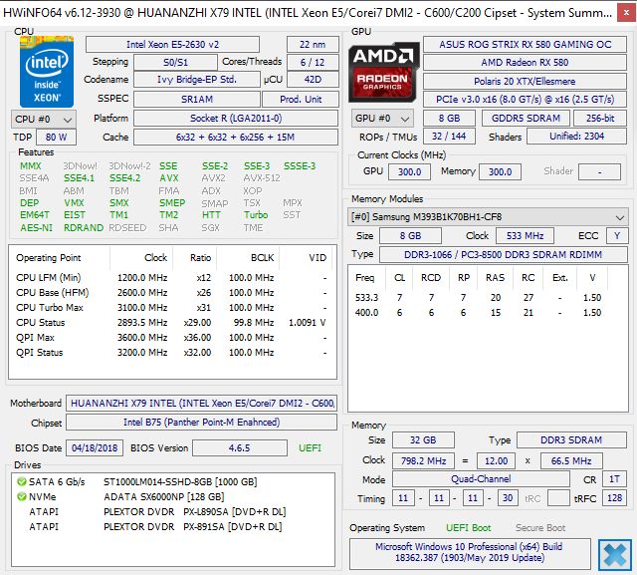Click the Polaris 20 XTX/Ellesmere field
The height and width of the screenshot is (575, 637).
click(525, 82)
